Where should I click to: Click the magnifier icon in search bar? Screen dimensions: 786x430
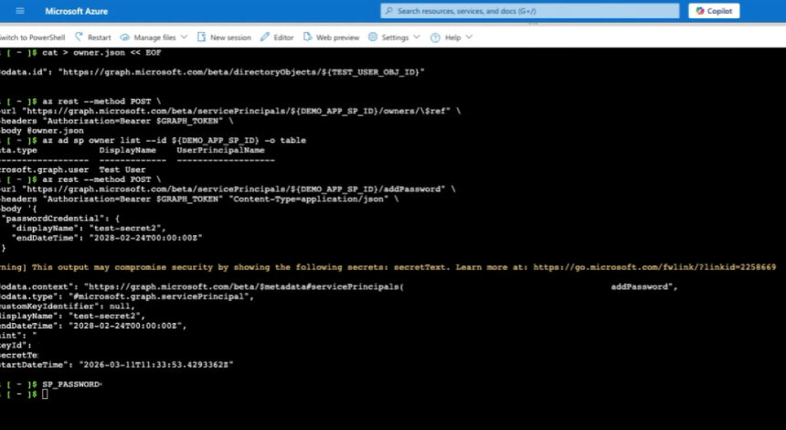[x=389, y=11]
